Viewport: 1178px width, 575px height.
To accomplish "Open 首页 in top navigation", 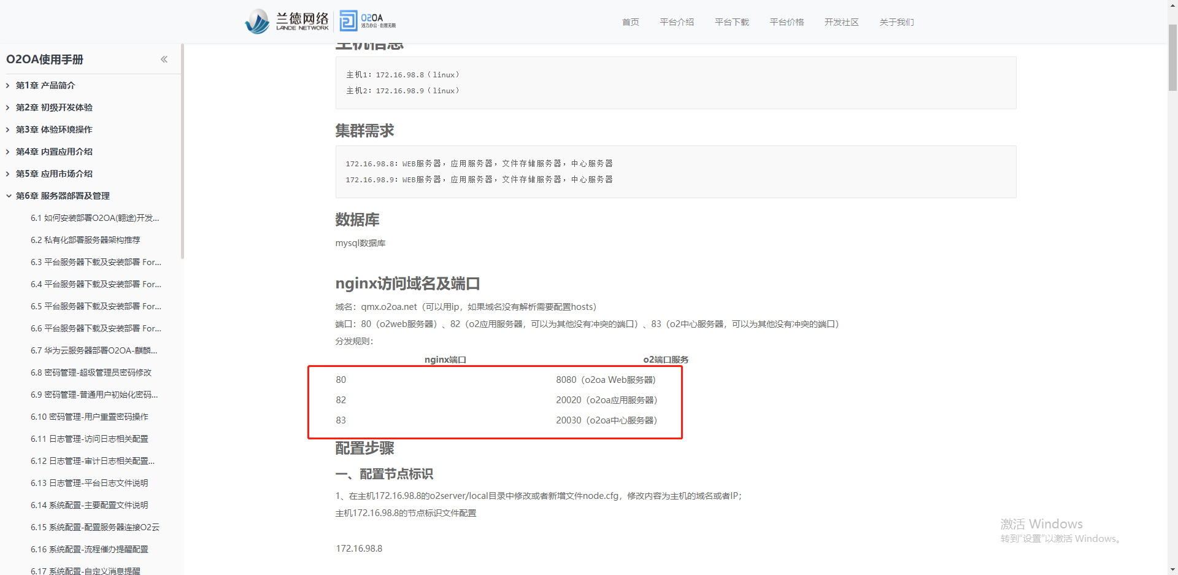I will tap(631, 22).
